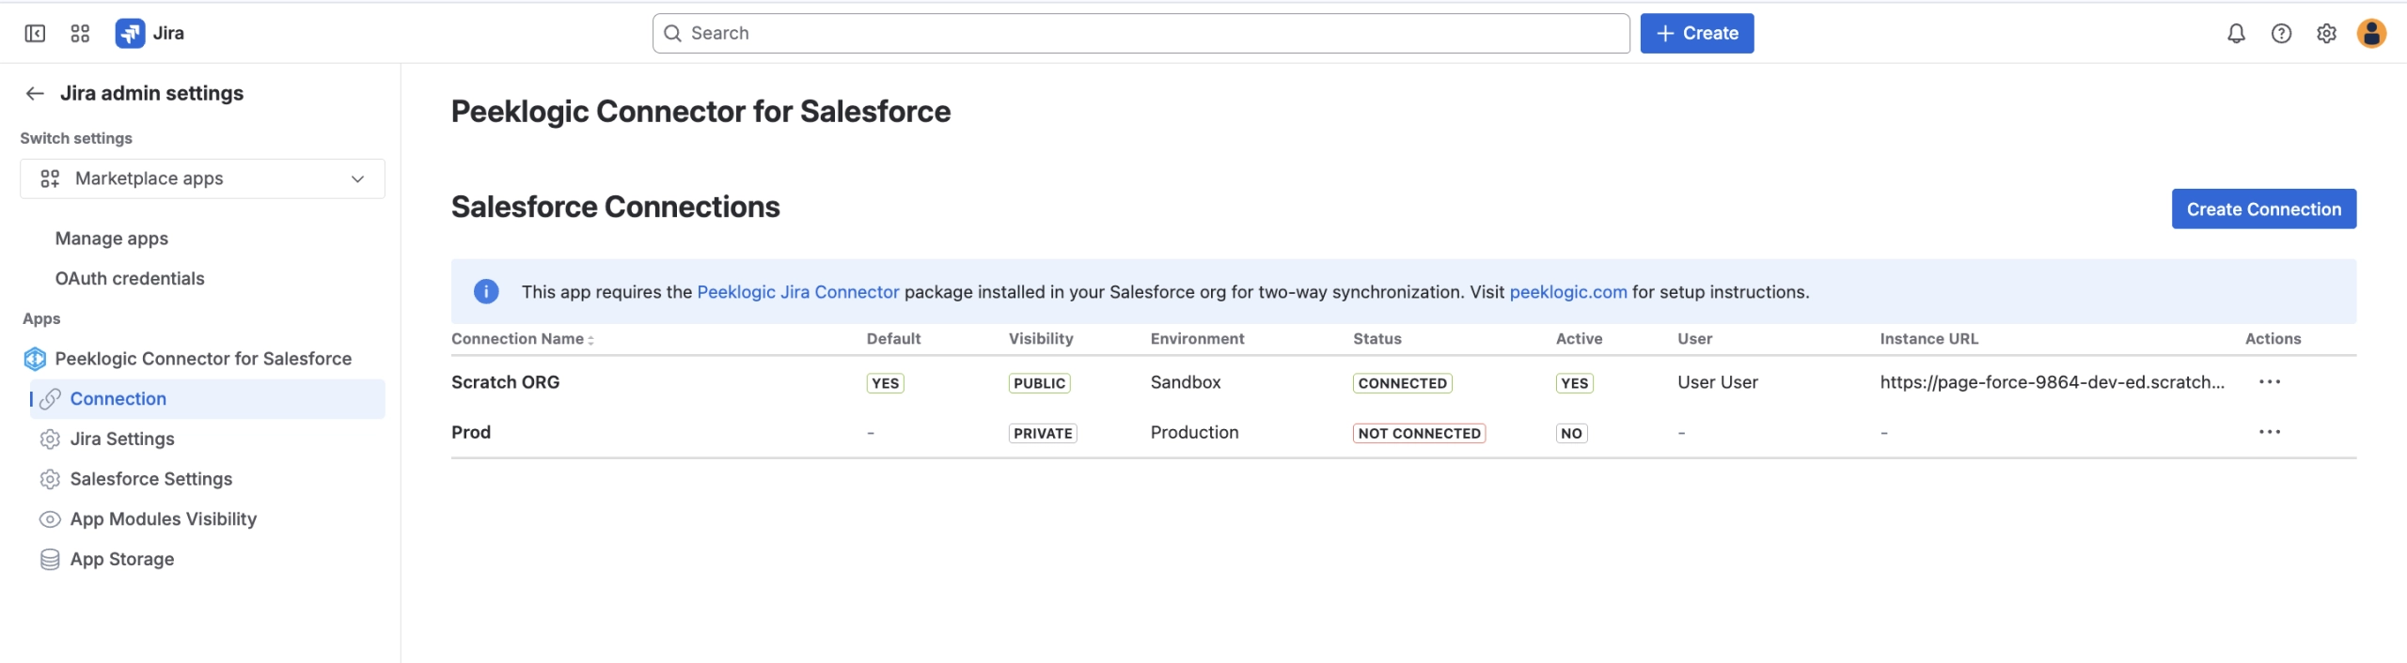Click Prod connection name
This screenshot has height=663, width=2407.
[x=471, y=432]
